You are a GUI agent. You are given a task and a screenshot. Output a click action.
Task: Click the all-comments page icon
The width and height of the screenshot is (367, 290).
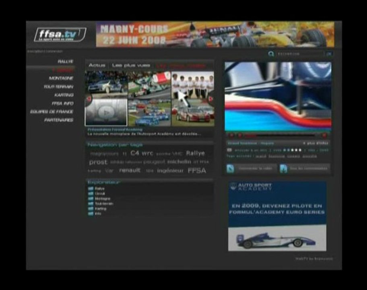click(283, 169)
